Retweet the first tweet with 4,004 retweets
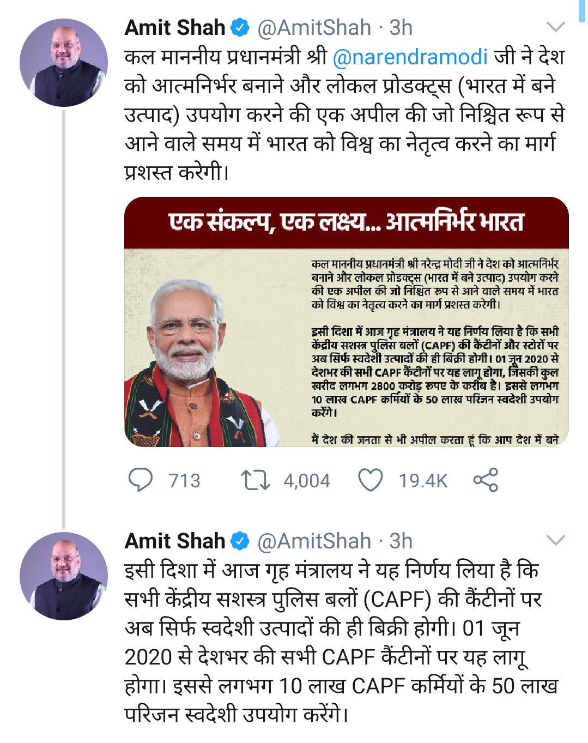 [x=255, y=480]
